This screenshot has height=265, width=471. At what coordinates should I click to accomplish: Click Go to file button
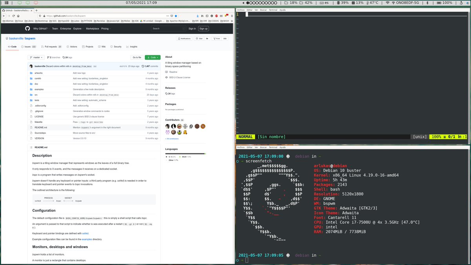(137, 57)
